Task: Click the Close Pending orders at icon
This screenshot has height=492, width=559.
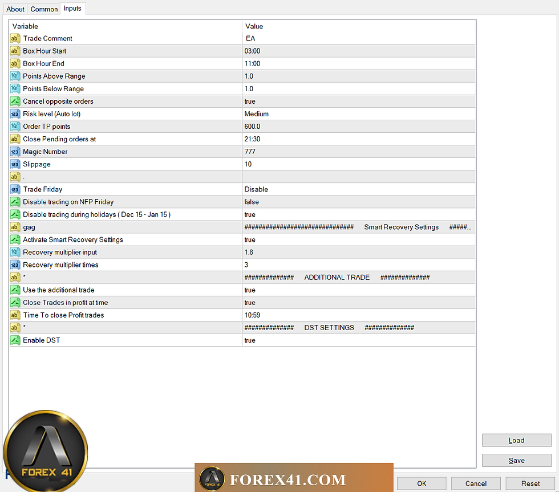Action: 15,139
